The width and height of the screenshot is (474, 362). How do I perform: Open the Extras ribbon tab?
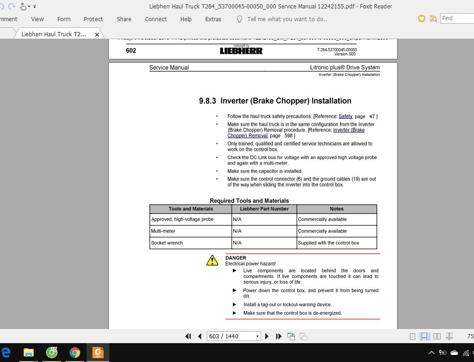[x=213, y=19]
